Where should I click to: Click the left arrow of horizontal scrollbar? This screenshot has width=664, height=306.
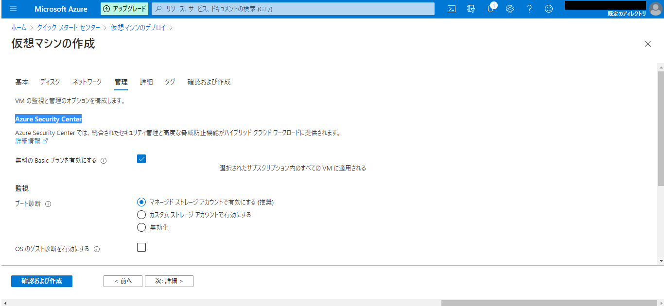pos(5,303)
